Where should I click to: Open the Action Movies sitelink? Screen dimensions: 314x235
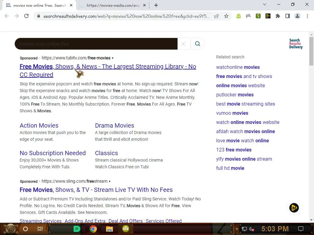(39, 125)
